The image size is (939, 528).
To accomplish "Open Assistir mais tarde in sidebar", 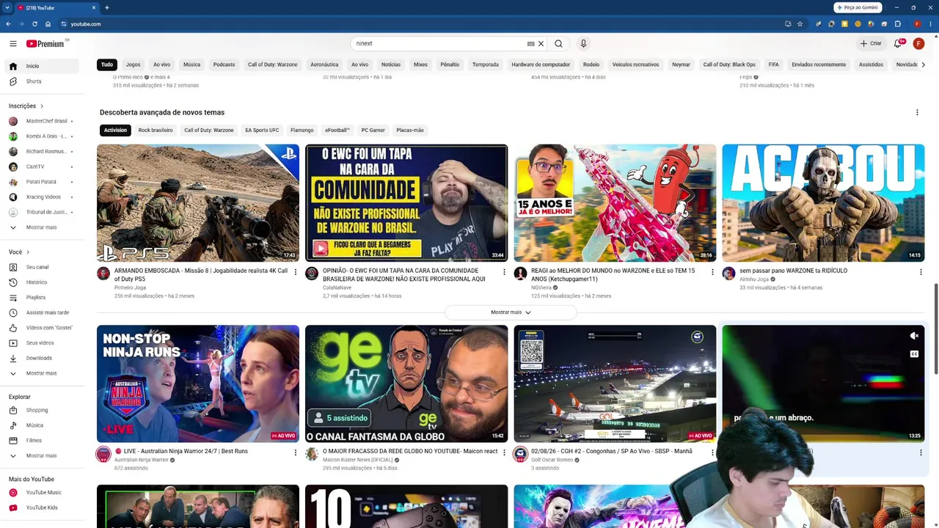I will [x=48, y=312].
